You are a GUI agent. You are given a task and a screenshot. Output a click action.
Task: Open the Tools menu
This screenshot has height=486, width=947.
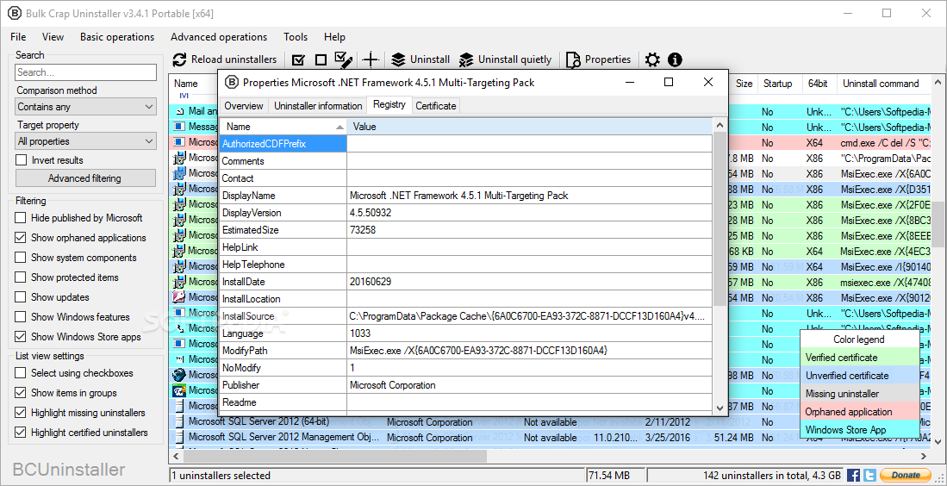pos(296,37)
